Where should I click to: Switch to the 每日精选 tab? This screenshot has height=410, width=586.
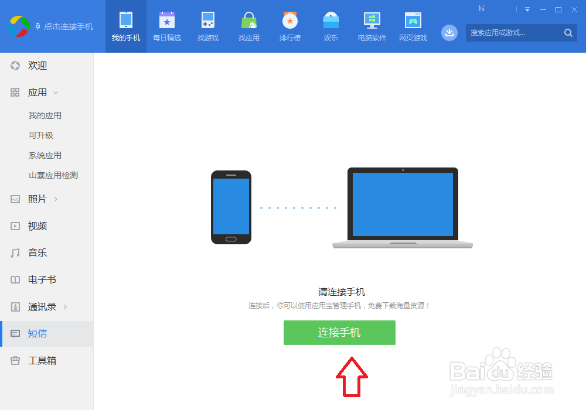pos(167,26)
